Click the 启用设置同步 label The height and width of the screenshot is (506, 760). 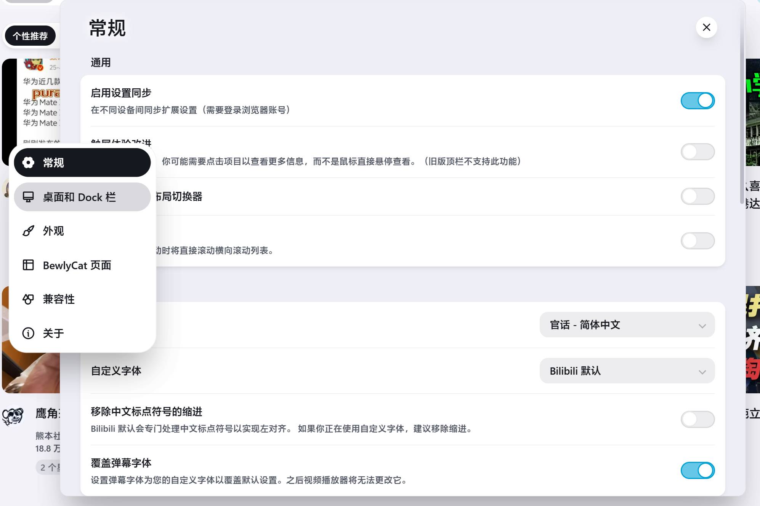[121, 93]
